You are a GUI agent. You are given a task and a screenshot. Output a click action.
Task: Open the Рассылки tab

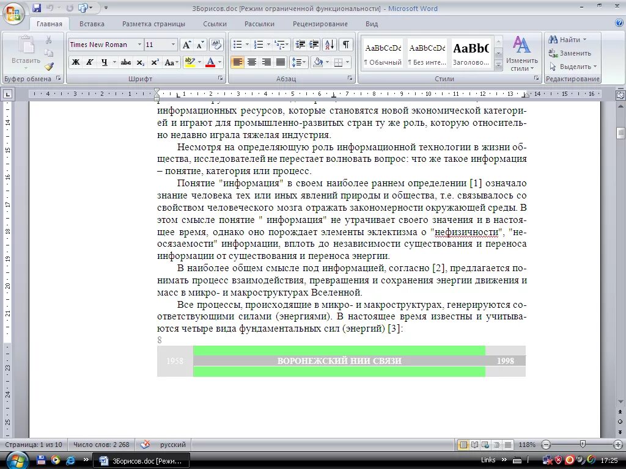click(x=259, y=24)
